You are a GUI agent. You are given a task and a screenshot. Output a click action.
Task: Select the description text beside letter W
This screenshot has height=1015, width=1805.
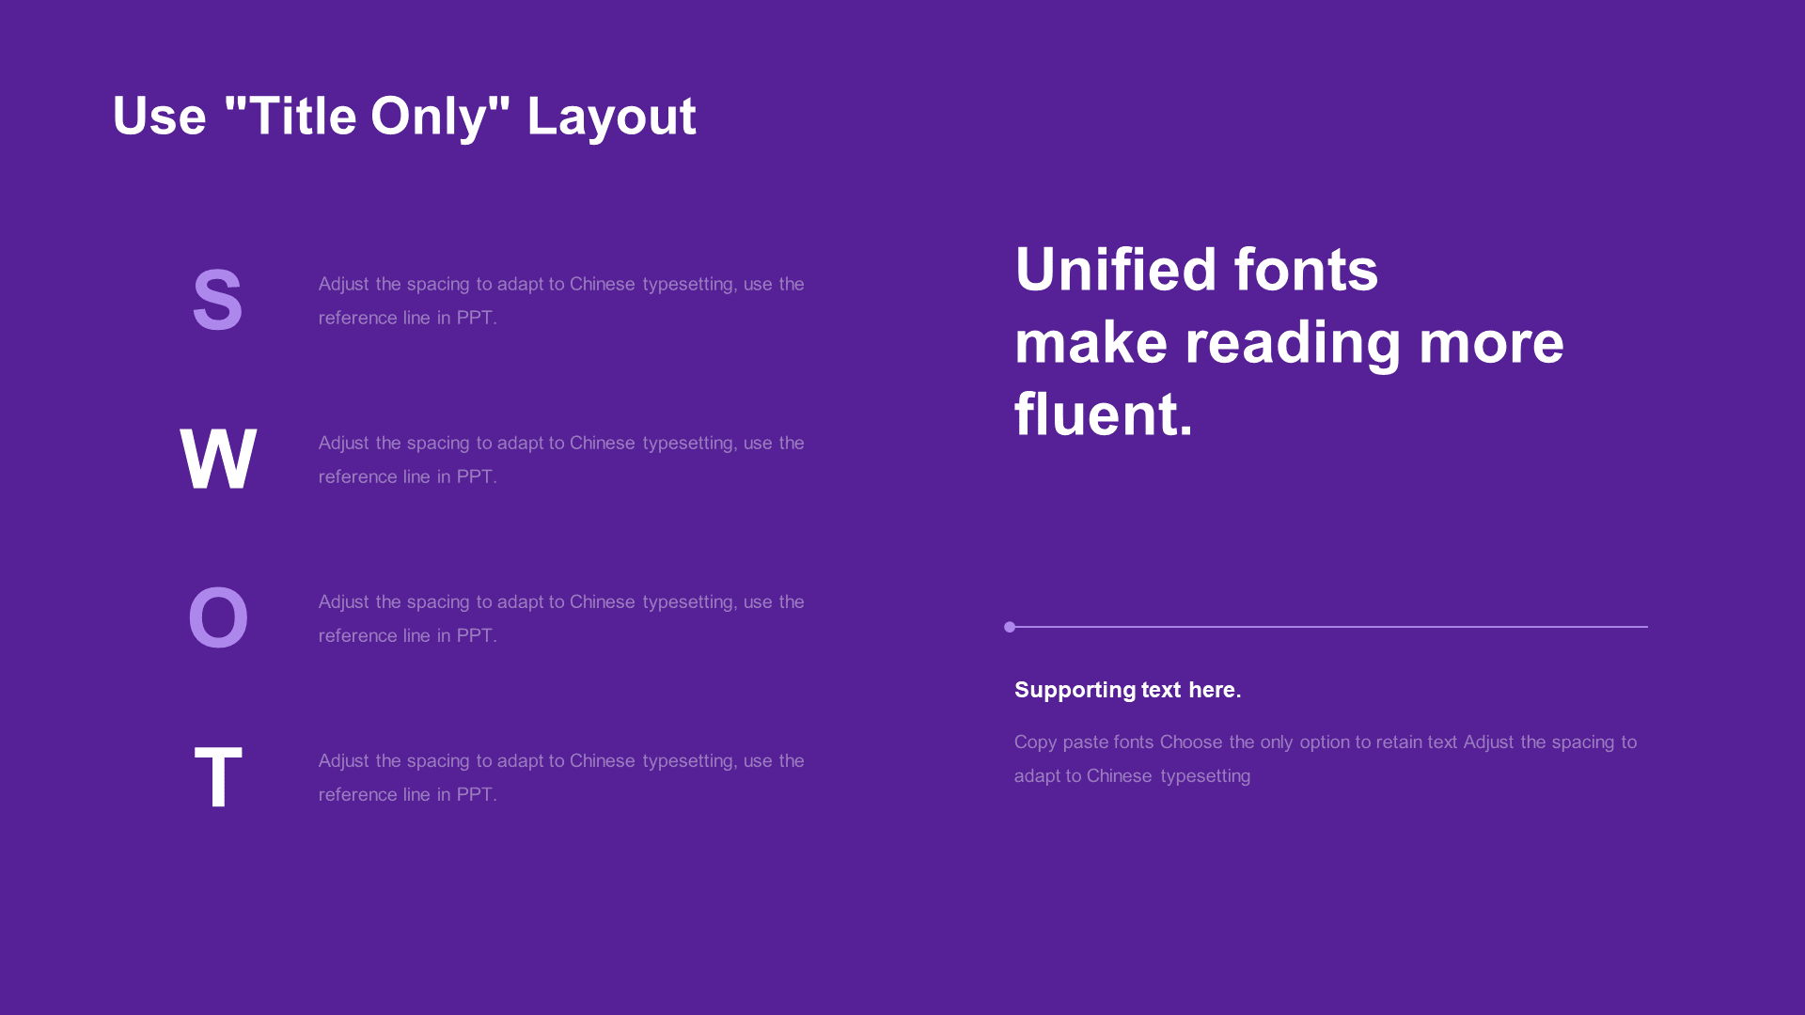click(x=561, y=460)
